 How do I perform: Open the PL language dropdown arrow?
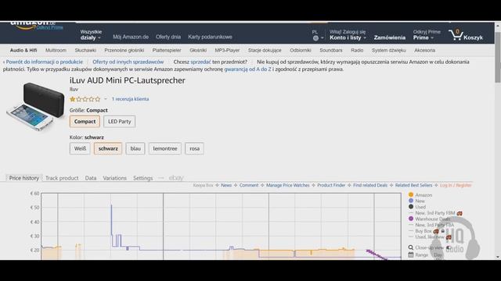(x=322, y=38)
